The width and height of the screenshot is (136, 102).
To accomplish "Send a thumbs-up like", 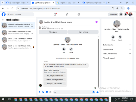I will (97, 92).
